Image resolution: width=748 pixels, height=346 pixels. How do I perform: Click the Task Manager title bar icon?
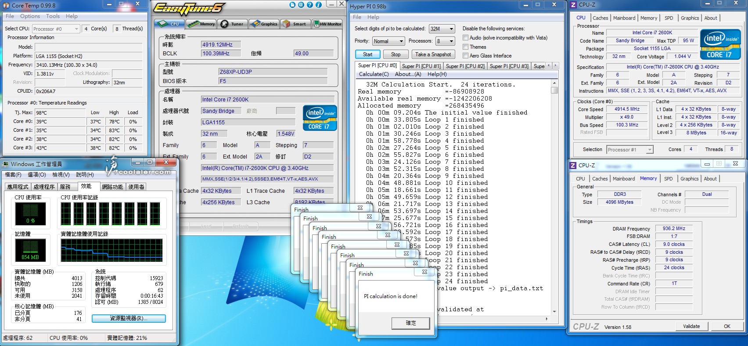pos(6,164)
